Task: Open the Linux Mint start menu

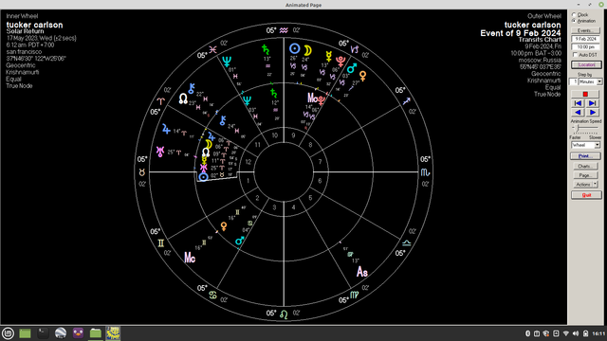Action: tap(8, 333)
